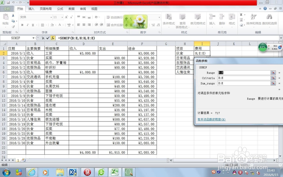Click the Format Painter icon
This screenshot has width=283, height=177.
point(12,25)
